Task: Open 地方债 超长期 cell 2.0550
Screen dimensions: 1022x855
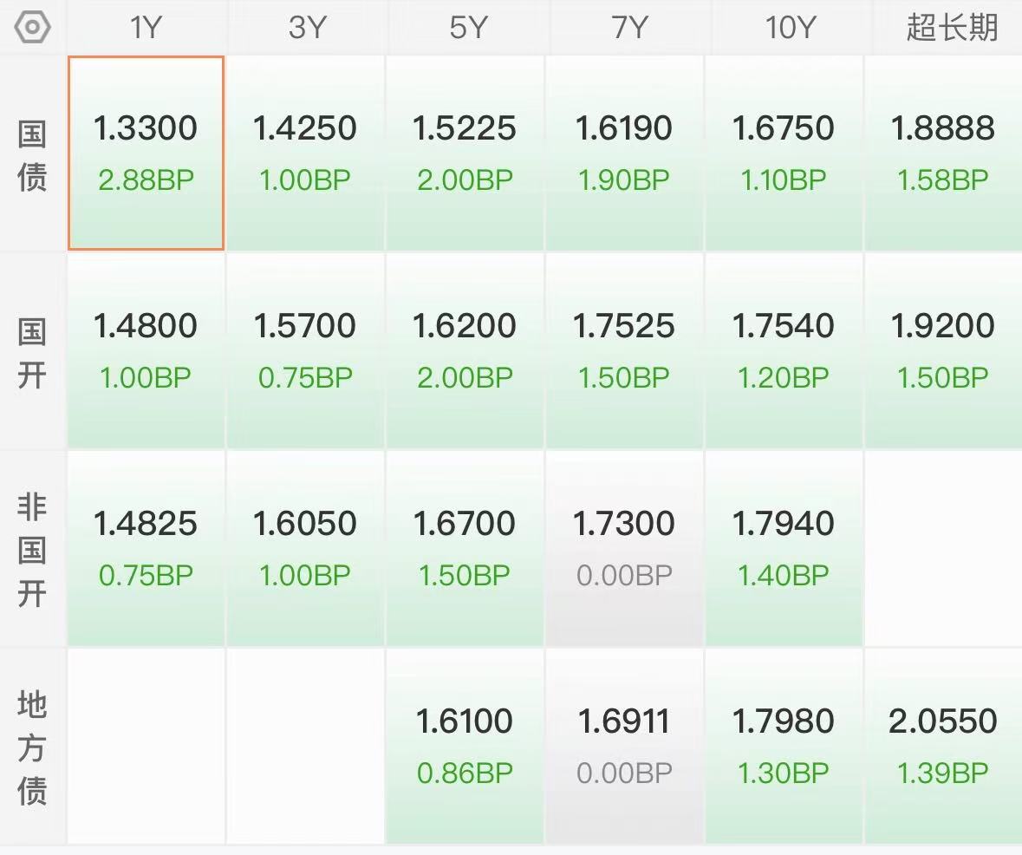Action: coord(943,746)
